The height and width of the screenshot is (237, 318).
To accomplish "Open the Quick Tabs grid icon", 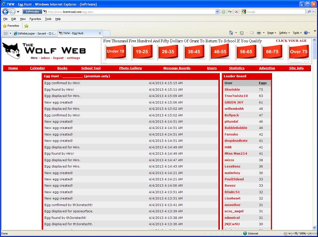I will coord(6,33).
